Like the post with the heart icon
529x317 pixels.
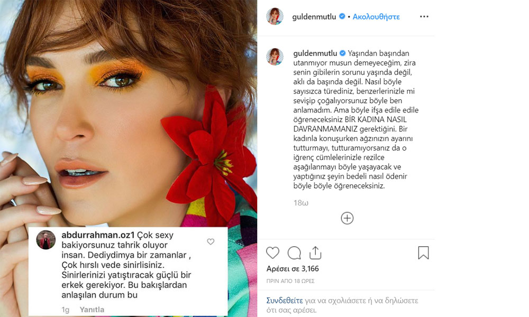pyautogui.click(x=272, y=253)
